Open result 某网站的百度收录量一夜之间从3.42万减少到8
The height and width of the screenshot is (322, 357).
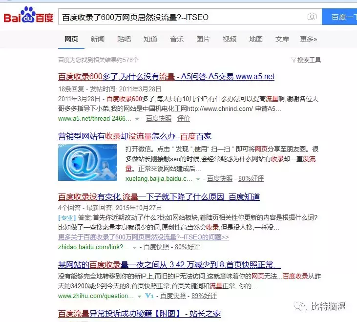(169, 265)
